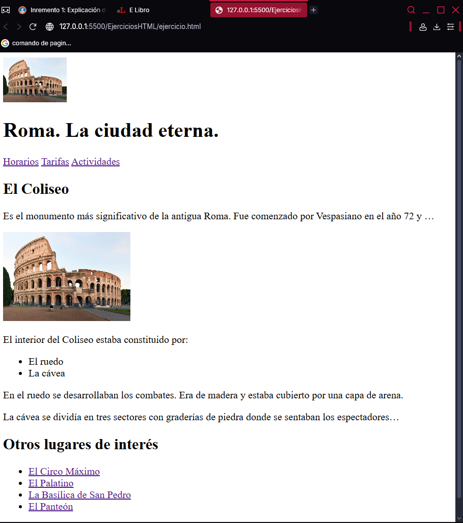Open the easy setup sliders icon

pyautogui.click(x=450, y=27)
